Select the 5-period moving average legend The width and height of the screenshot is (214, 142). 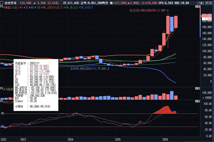(21, 7)
